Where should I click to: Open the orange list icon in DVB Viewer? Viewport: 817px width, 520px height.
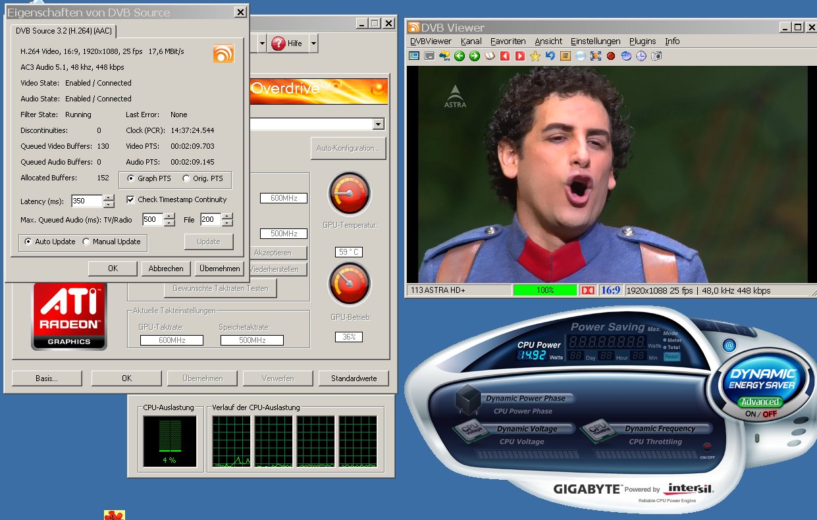(565, 56)
